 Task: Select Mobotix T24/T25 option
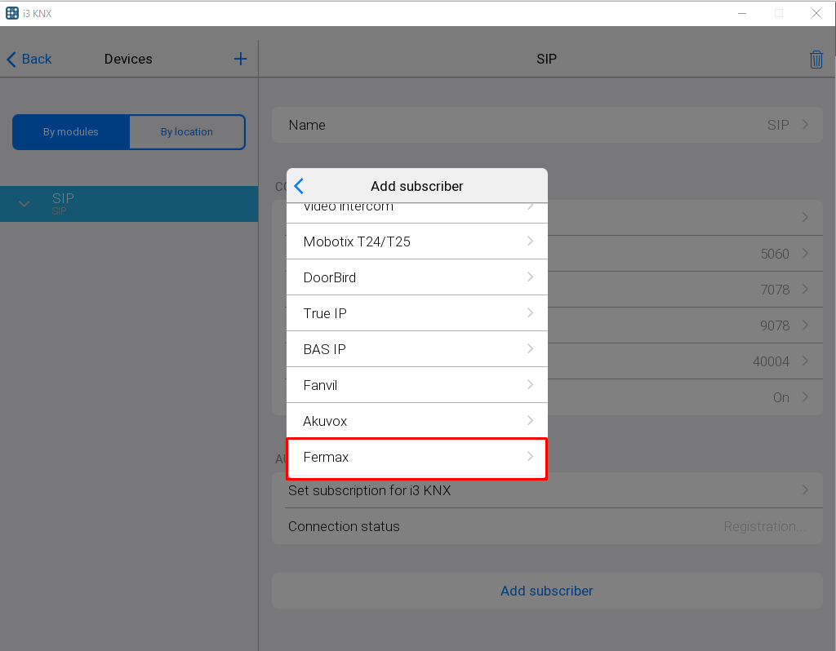tap(416, 241)
